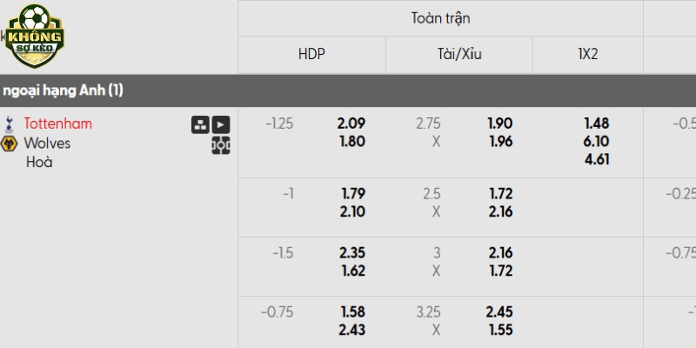Screen dimensions: 696x348
Task: Pick handicap -1.5 odds 2.35
Action: [352, 253]
